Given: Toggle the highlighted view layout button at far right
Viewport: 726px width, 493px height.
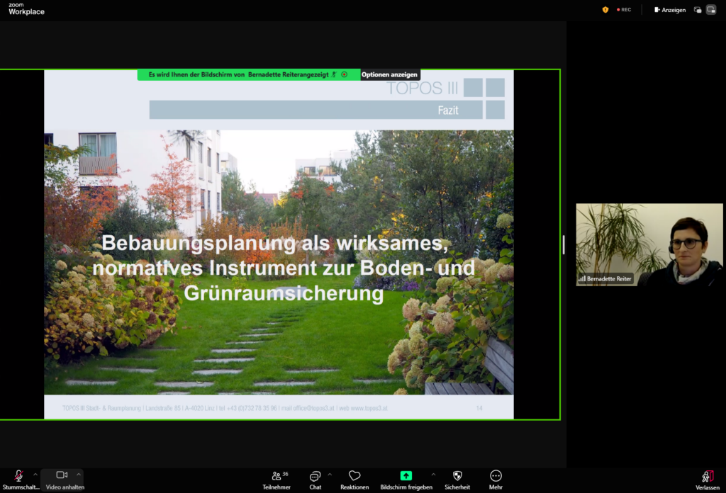Looking at the screenshot, I should pyautogui.click(x=711, y=10).
